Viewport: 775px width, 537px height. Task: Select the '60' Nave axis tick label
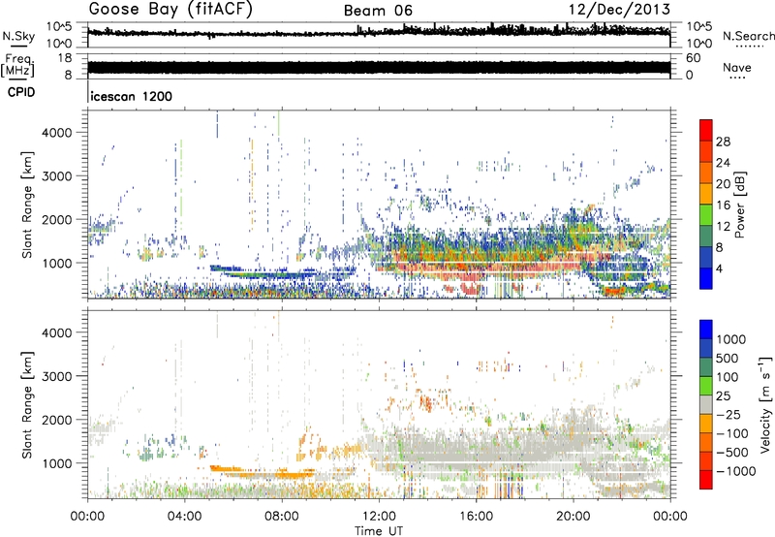coord(693,58)
